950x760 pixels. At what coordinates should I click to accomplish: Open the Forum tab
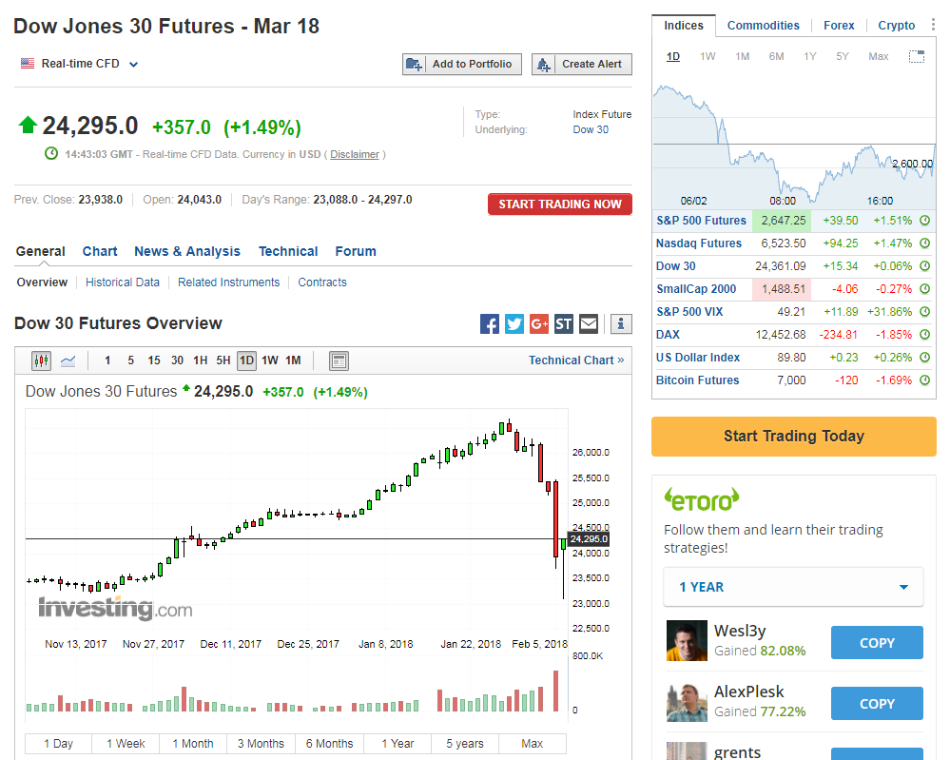click(x=356, y=251)
